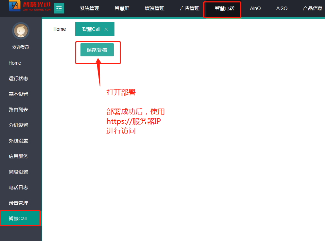Click the user avatar picture

[x=21, y=31]
